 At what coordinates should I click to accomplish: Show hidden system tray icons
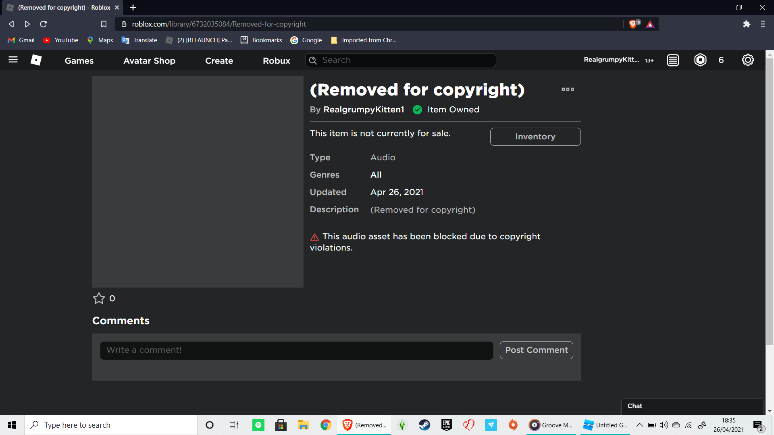point(640,425)
